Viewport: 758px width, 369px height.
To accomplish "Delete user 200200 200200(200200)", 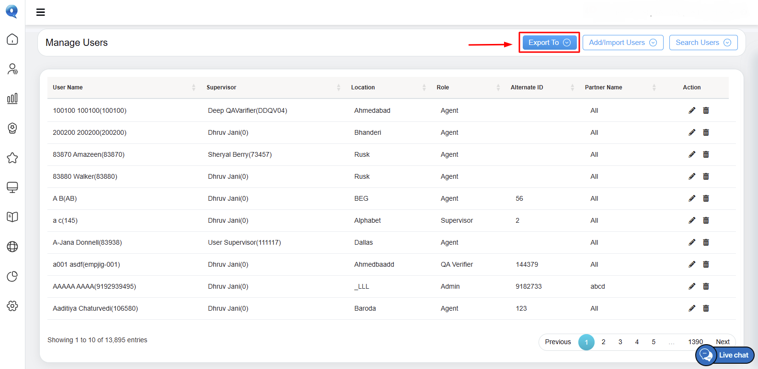I will point(706,132).
